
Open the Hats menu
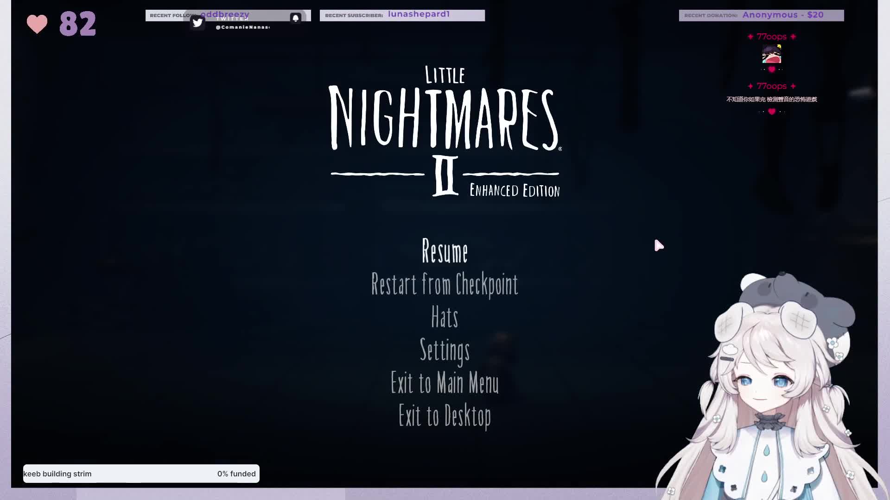[445, 317]
